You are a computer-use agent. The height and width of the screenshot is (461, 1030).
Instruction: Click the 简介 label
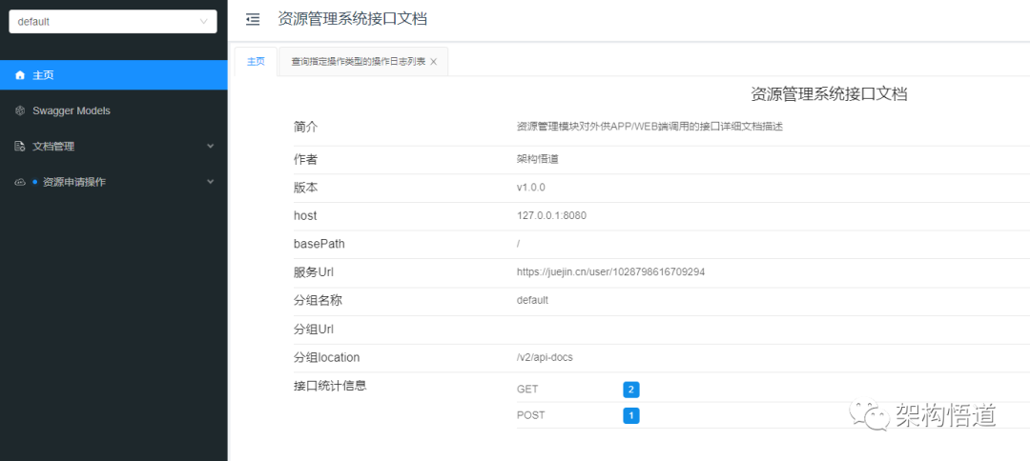[305, 128]
